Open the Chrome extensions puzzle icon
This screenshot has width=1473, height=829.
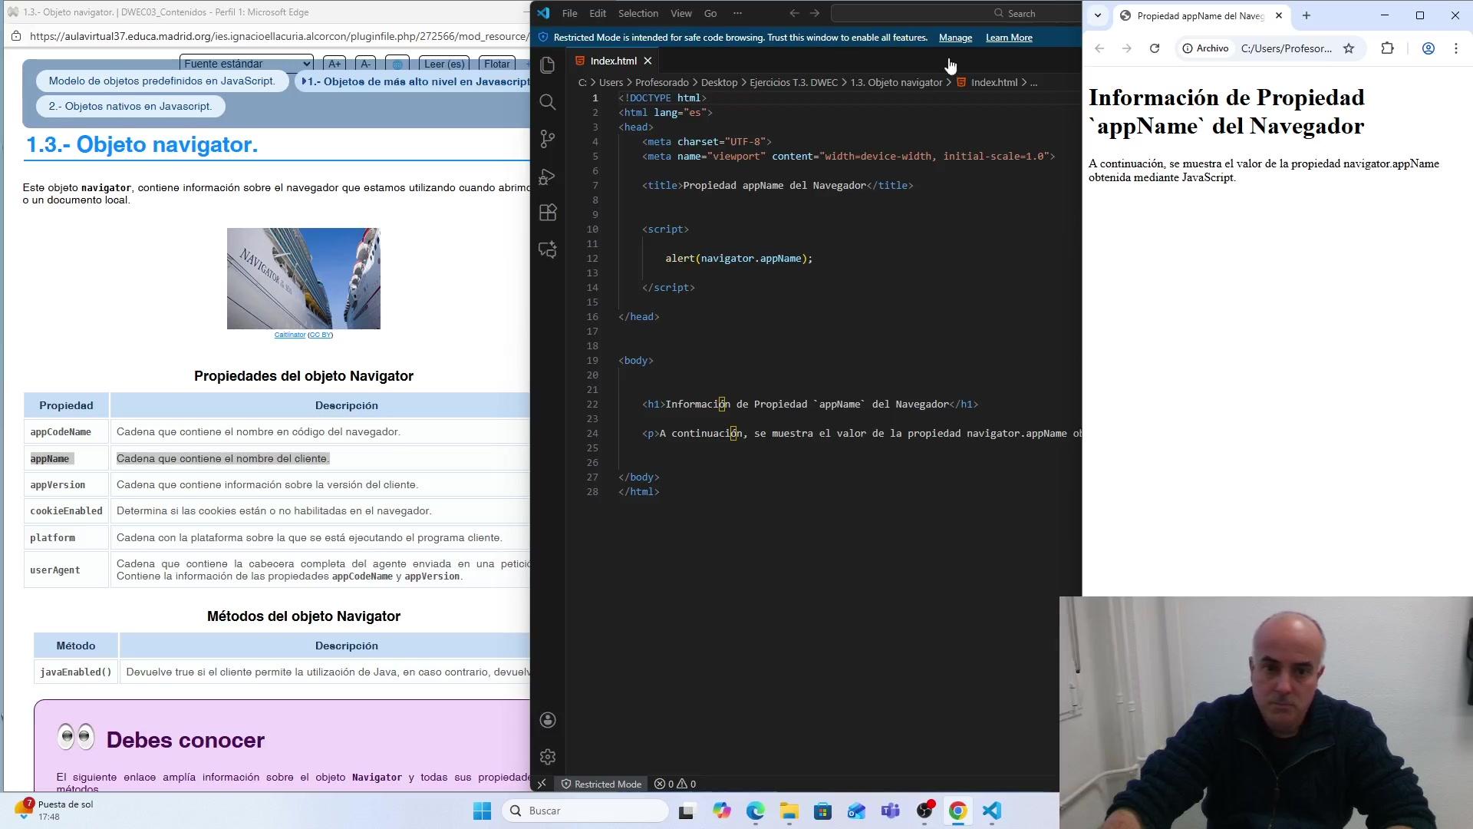click(1387, 48)
